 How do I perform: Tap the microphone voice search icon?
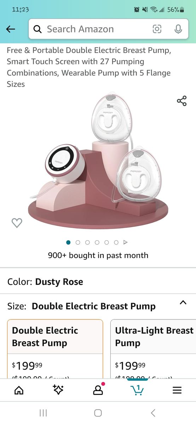click(178, 29)
